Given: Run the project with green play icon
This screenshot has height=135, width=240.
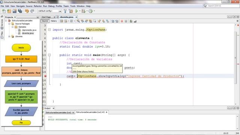Looking at the screenshot, I should (76, 11).
